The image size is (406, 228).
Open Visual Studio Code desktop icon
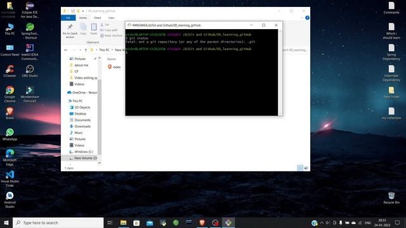[x=10, y=179]
